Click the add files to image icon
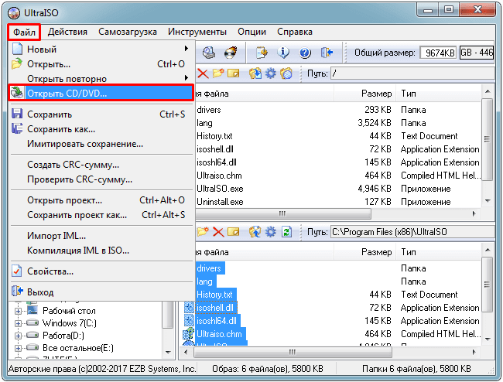503x382 pixels. coord(255,232)
